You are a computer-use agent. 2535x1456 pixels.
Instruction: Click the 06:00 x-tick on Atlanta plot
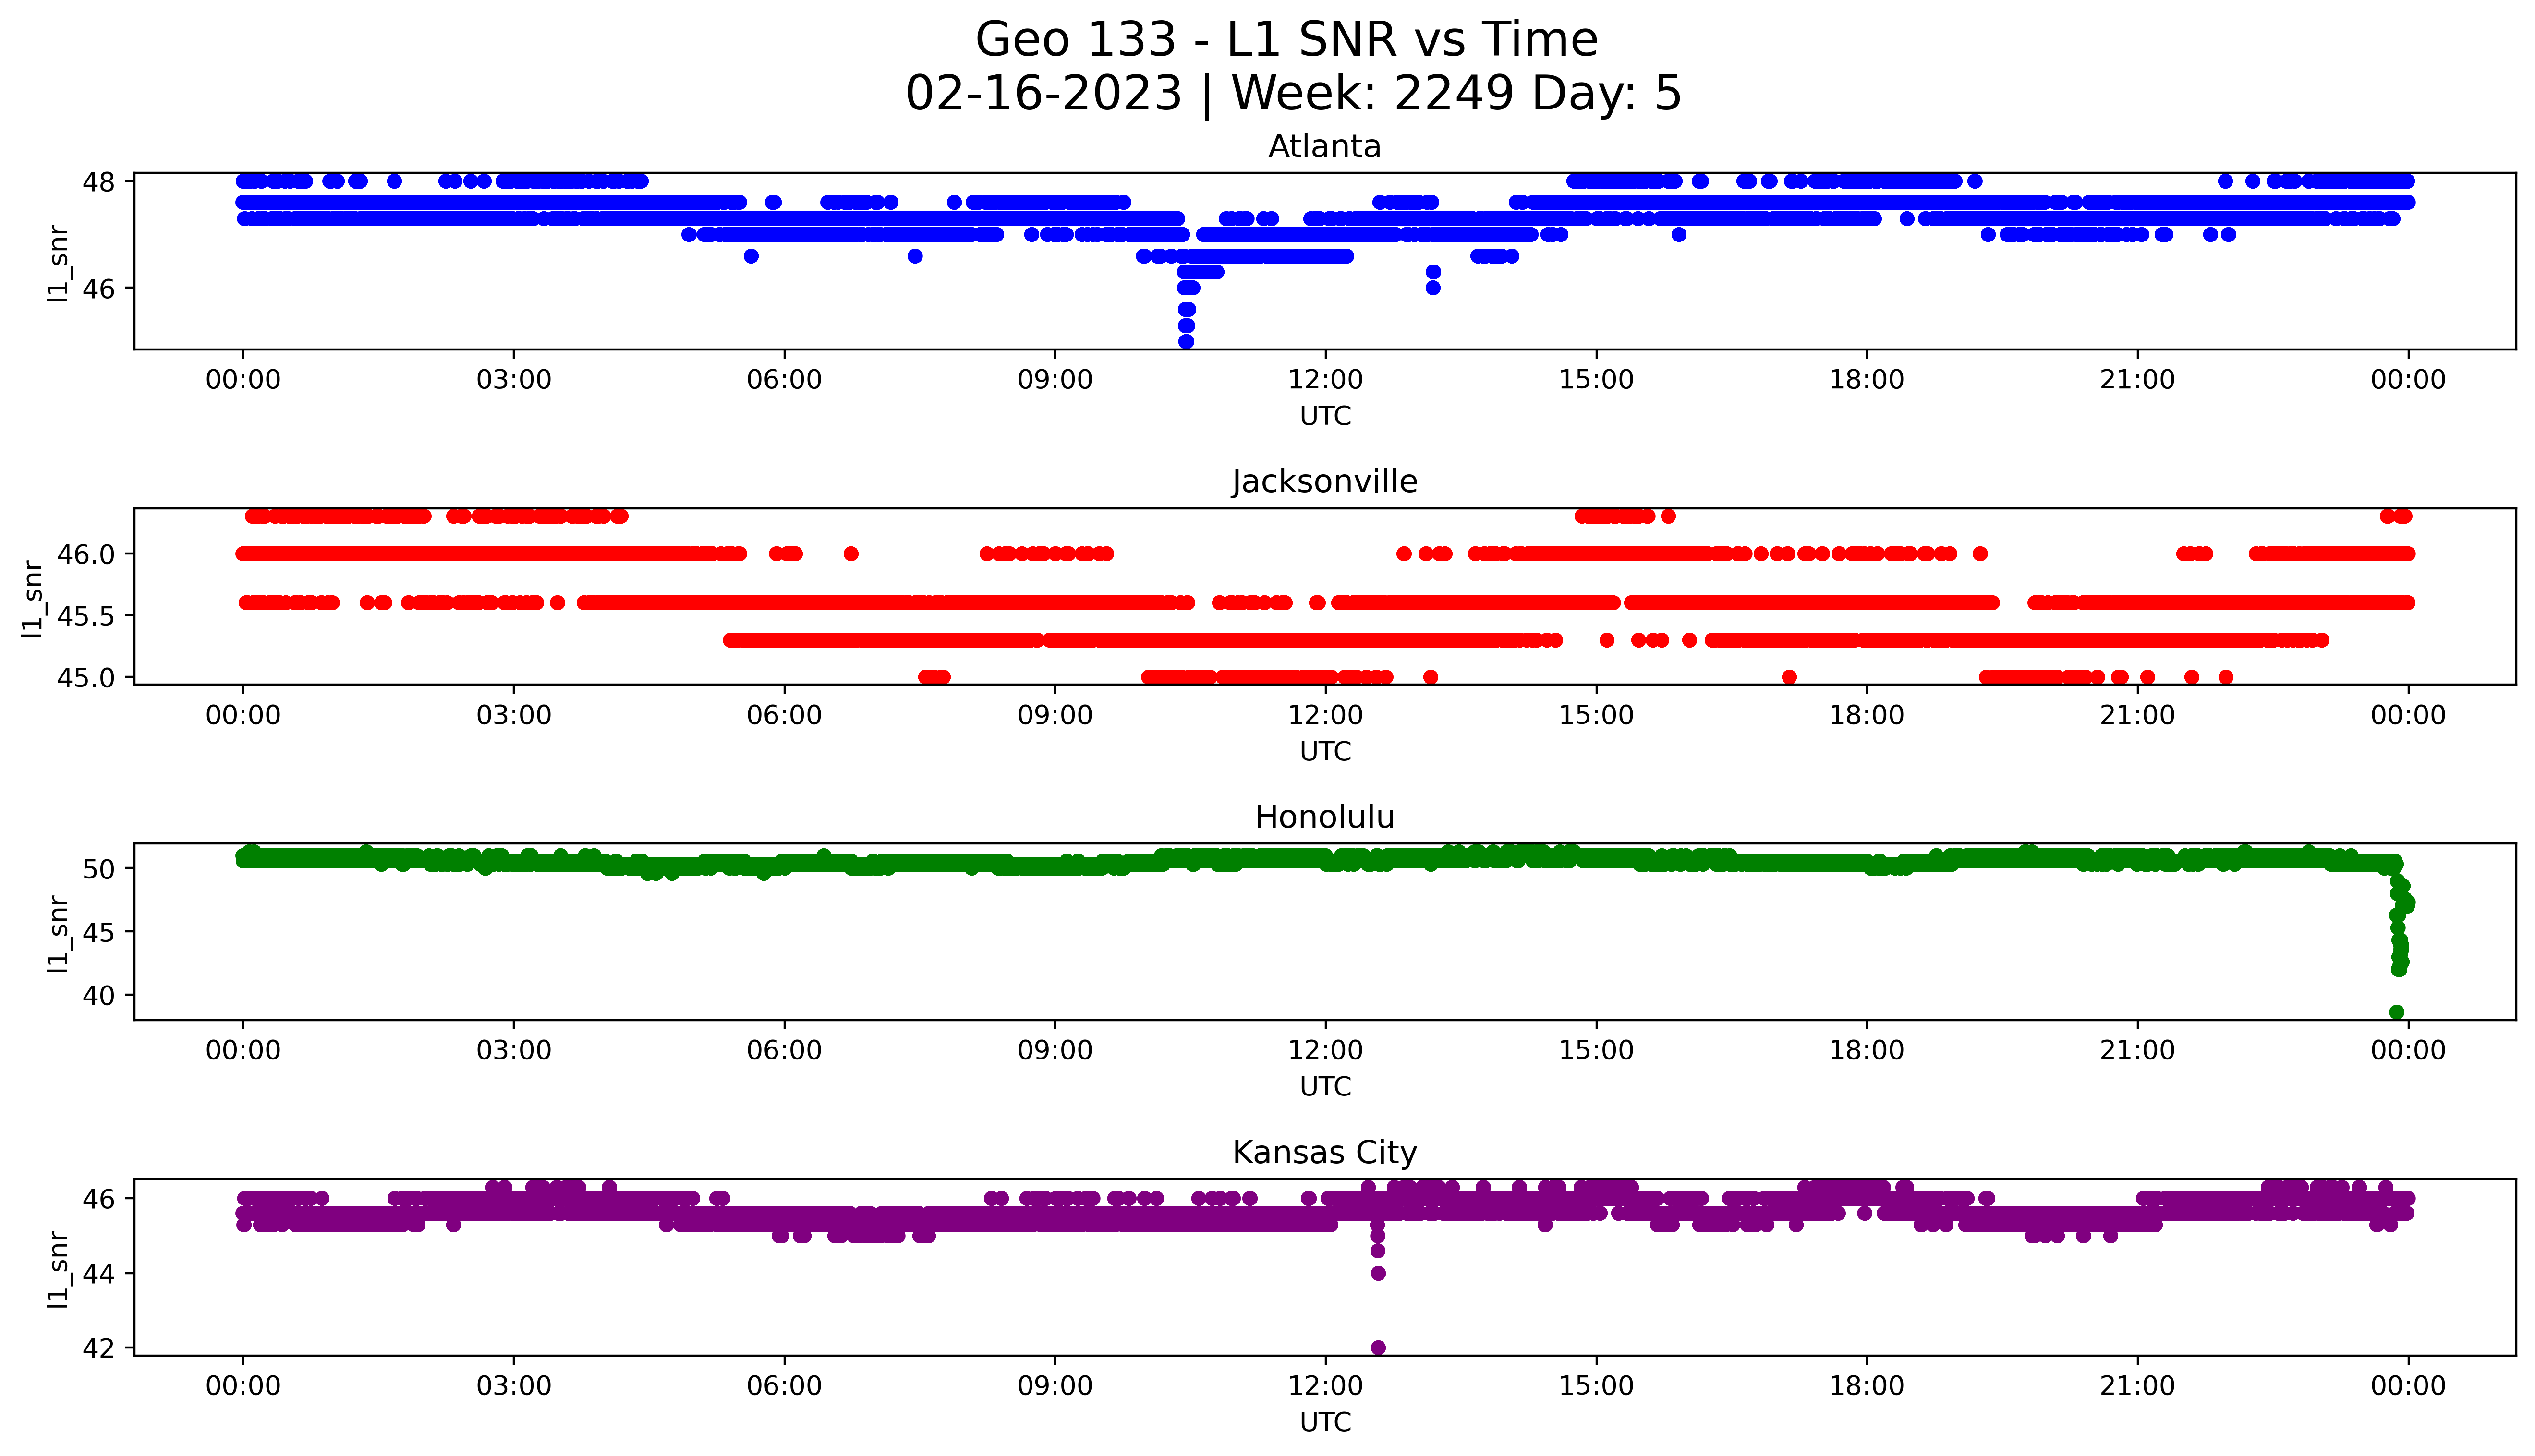(x=785, y=380)
